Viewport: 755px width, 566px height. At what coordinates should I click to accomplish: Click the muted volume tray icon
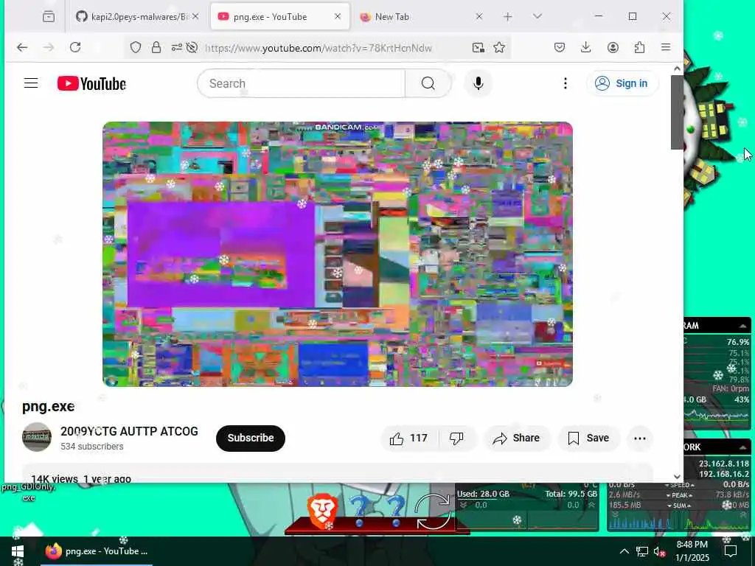coord(659,551)
